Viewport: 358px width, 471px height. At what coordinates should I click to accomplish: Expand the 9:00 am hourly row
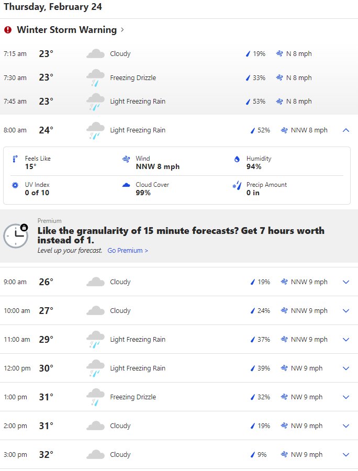[x=345, y=282]
